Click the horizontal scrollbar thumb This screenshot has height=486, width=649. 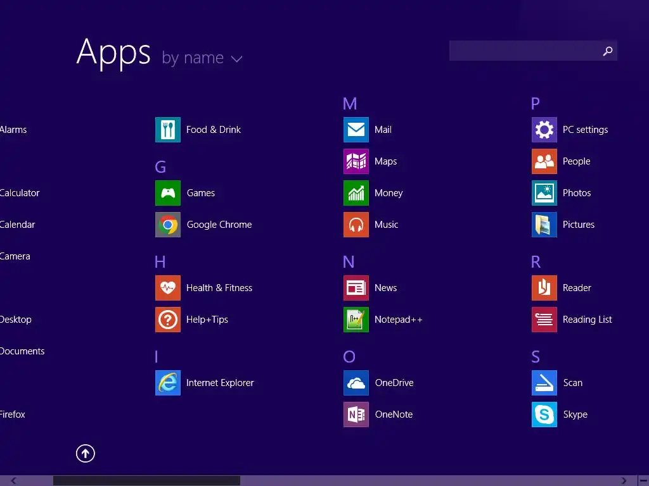click(x=146, y=481)
